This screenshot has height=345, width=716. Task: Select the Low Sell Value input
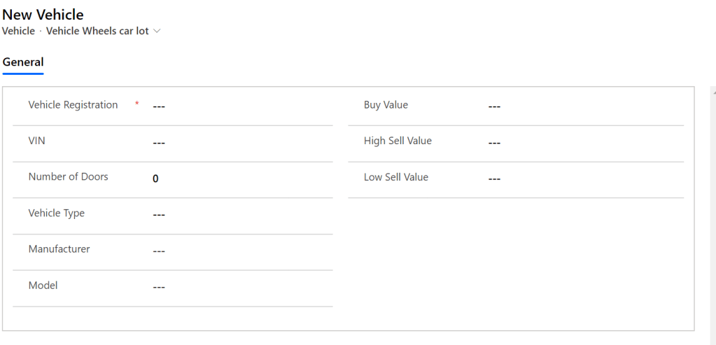coord(581,178)
